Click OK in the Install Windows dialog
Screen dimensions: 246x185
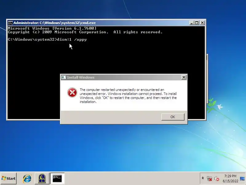pos(173,117)
